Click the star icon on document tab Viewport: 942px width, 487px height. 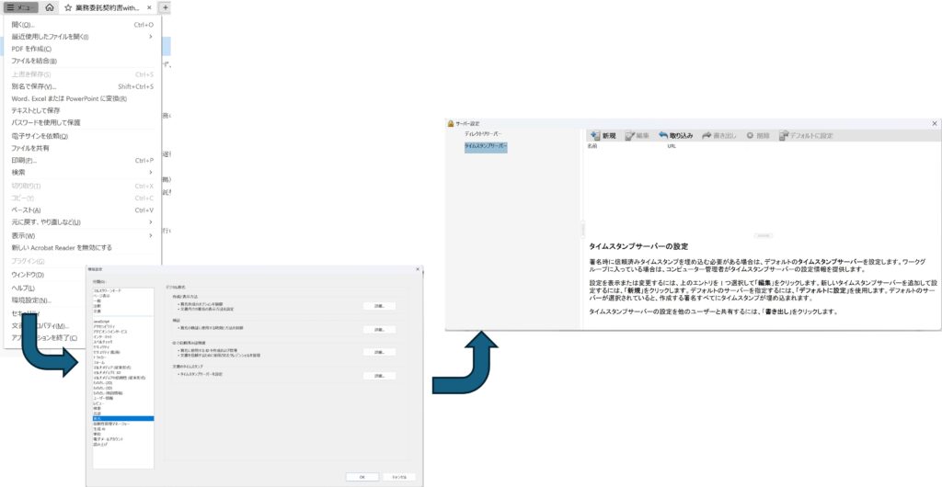pyautogui.click(x=68, y=7)
